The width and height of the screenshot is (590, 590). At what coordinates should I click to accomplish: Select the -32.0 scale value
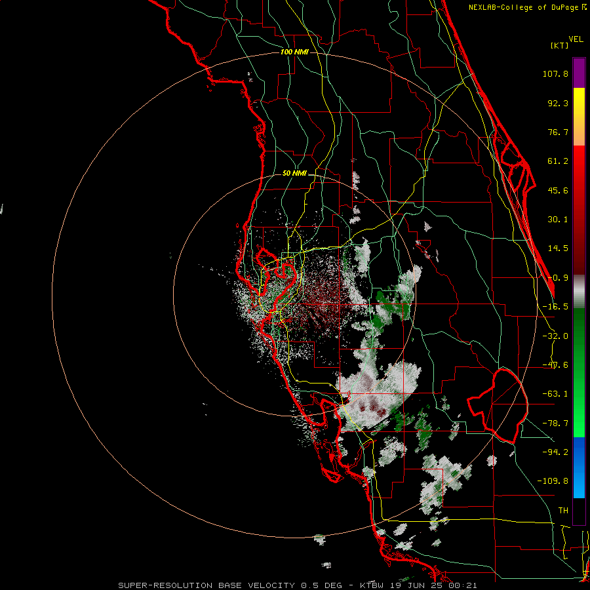point(555,336)
